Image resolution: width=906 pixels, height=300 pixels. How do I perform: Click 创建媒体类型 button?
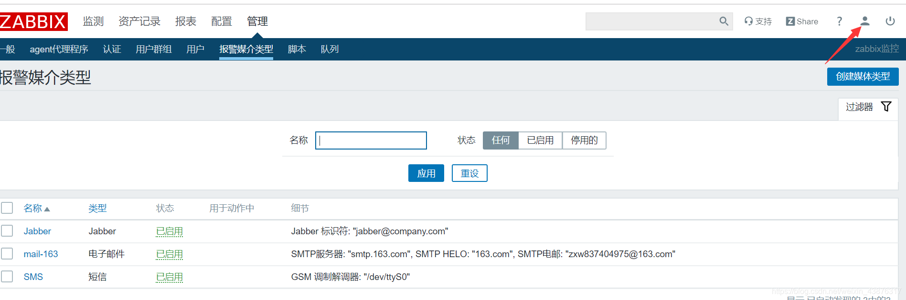click(x=863, y=77)
